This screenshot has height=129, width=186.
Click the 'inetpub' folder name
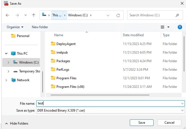pyautogui.click(x=62, y=52)
